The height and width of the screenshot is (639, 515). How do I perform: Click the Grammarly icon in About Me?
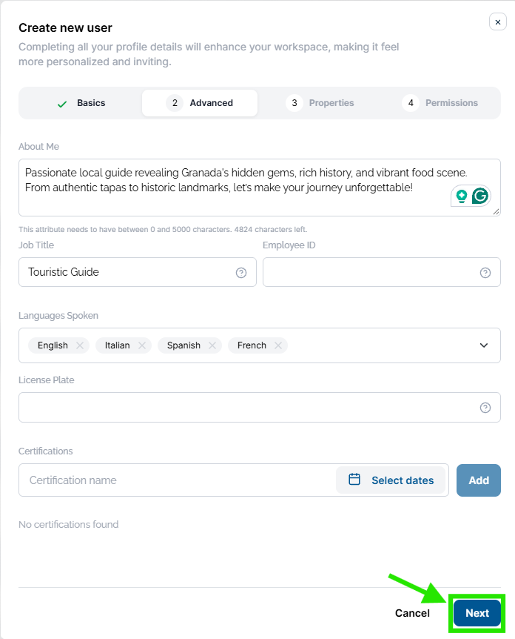pyautogui.click(x=480, y=196)
